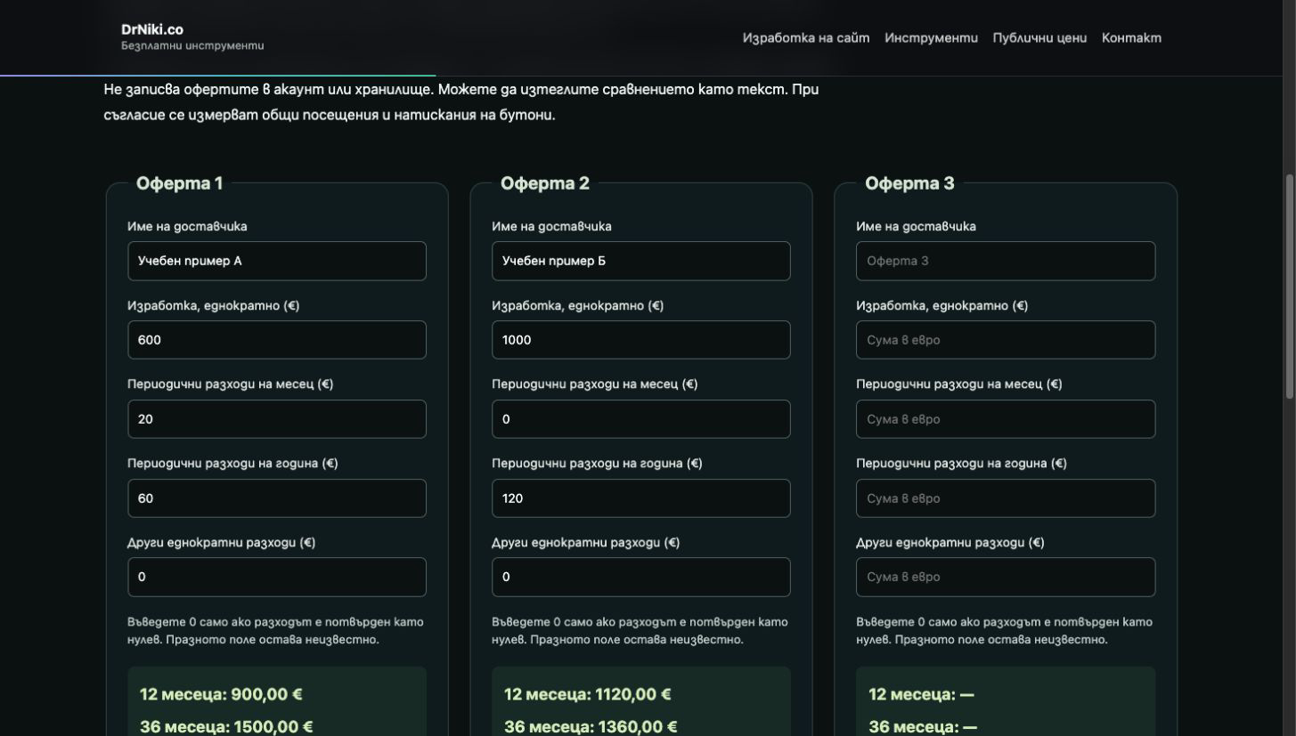Screen dimensions: 1296x736
Task: Select monthly costs field in Оферта 2
Action: [641, 419]
